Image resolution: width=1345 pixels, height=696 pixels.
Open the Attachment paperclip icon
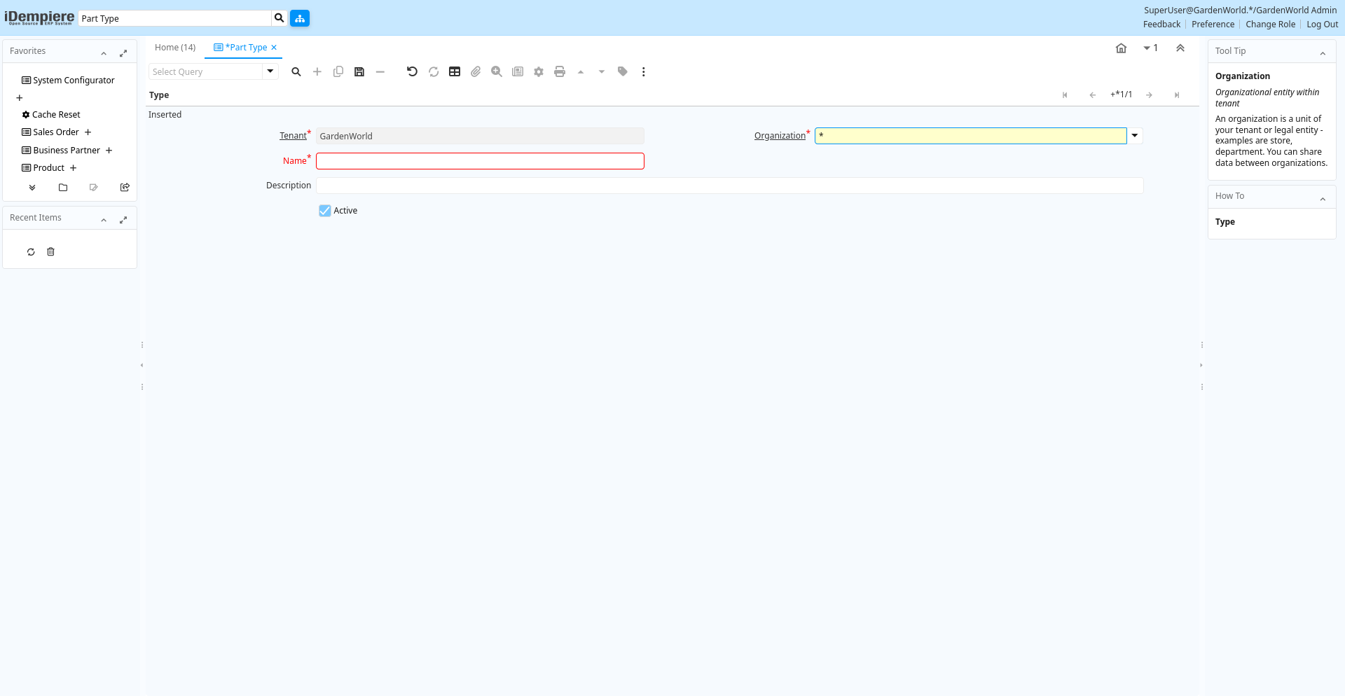(476, 72)
